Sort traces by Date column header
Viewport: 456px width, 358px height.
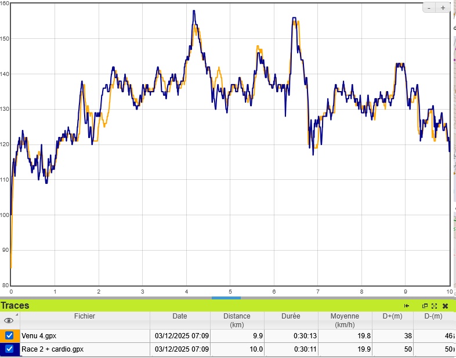coord(180,317)
